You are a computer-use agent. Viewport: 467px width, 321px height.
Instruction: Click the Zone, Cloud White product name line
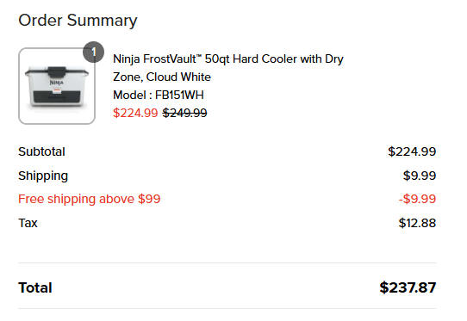click(x=162, y=77)
